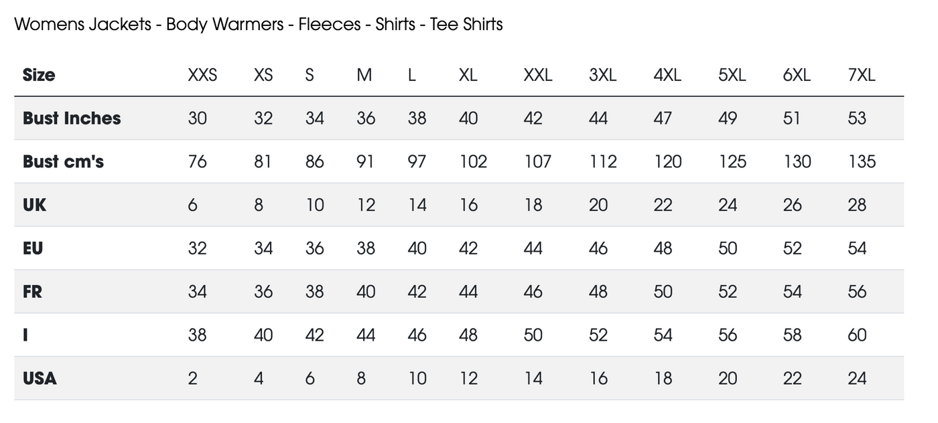Click the FR row label
Screen dimensions: 938x423
coord(32,292)
